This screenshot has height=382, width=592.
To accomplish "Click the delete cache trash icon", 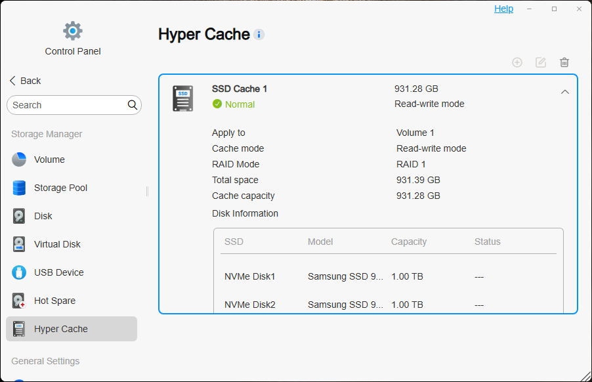I will point(564,62).
